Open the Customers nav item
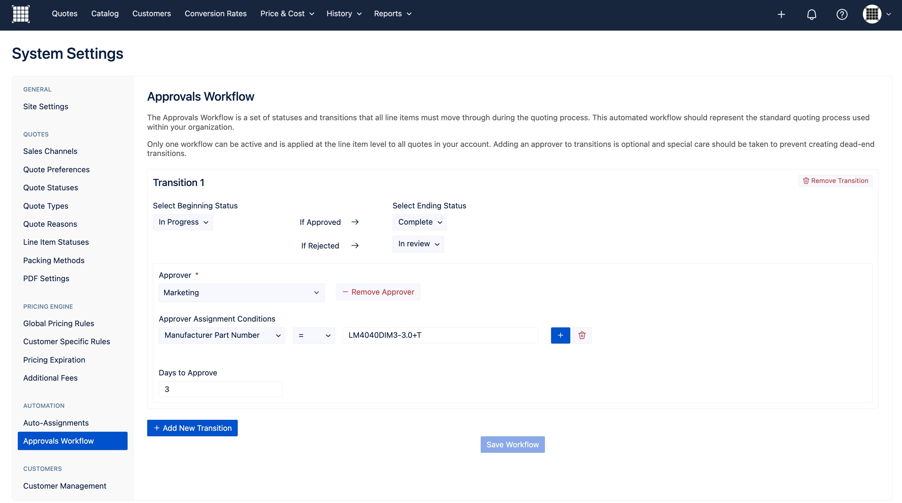The image size is (902, 503). tap(152, 14)
